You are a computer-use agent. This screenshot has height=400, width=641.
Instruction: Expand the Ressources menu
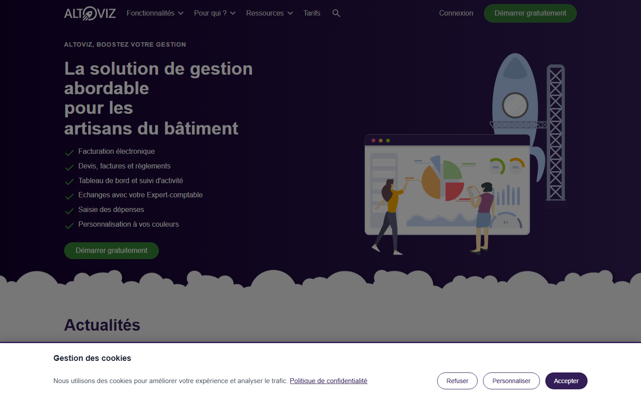(x=269, y=13)
